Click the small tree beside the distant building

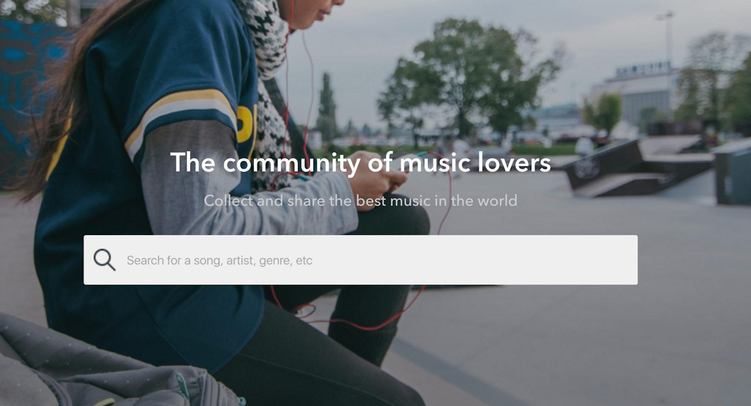pos(603,113)
